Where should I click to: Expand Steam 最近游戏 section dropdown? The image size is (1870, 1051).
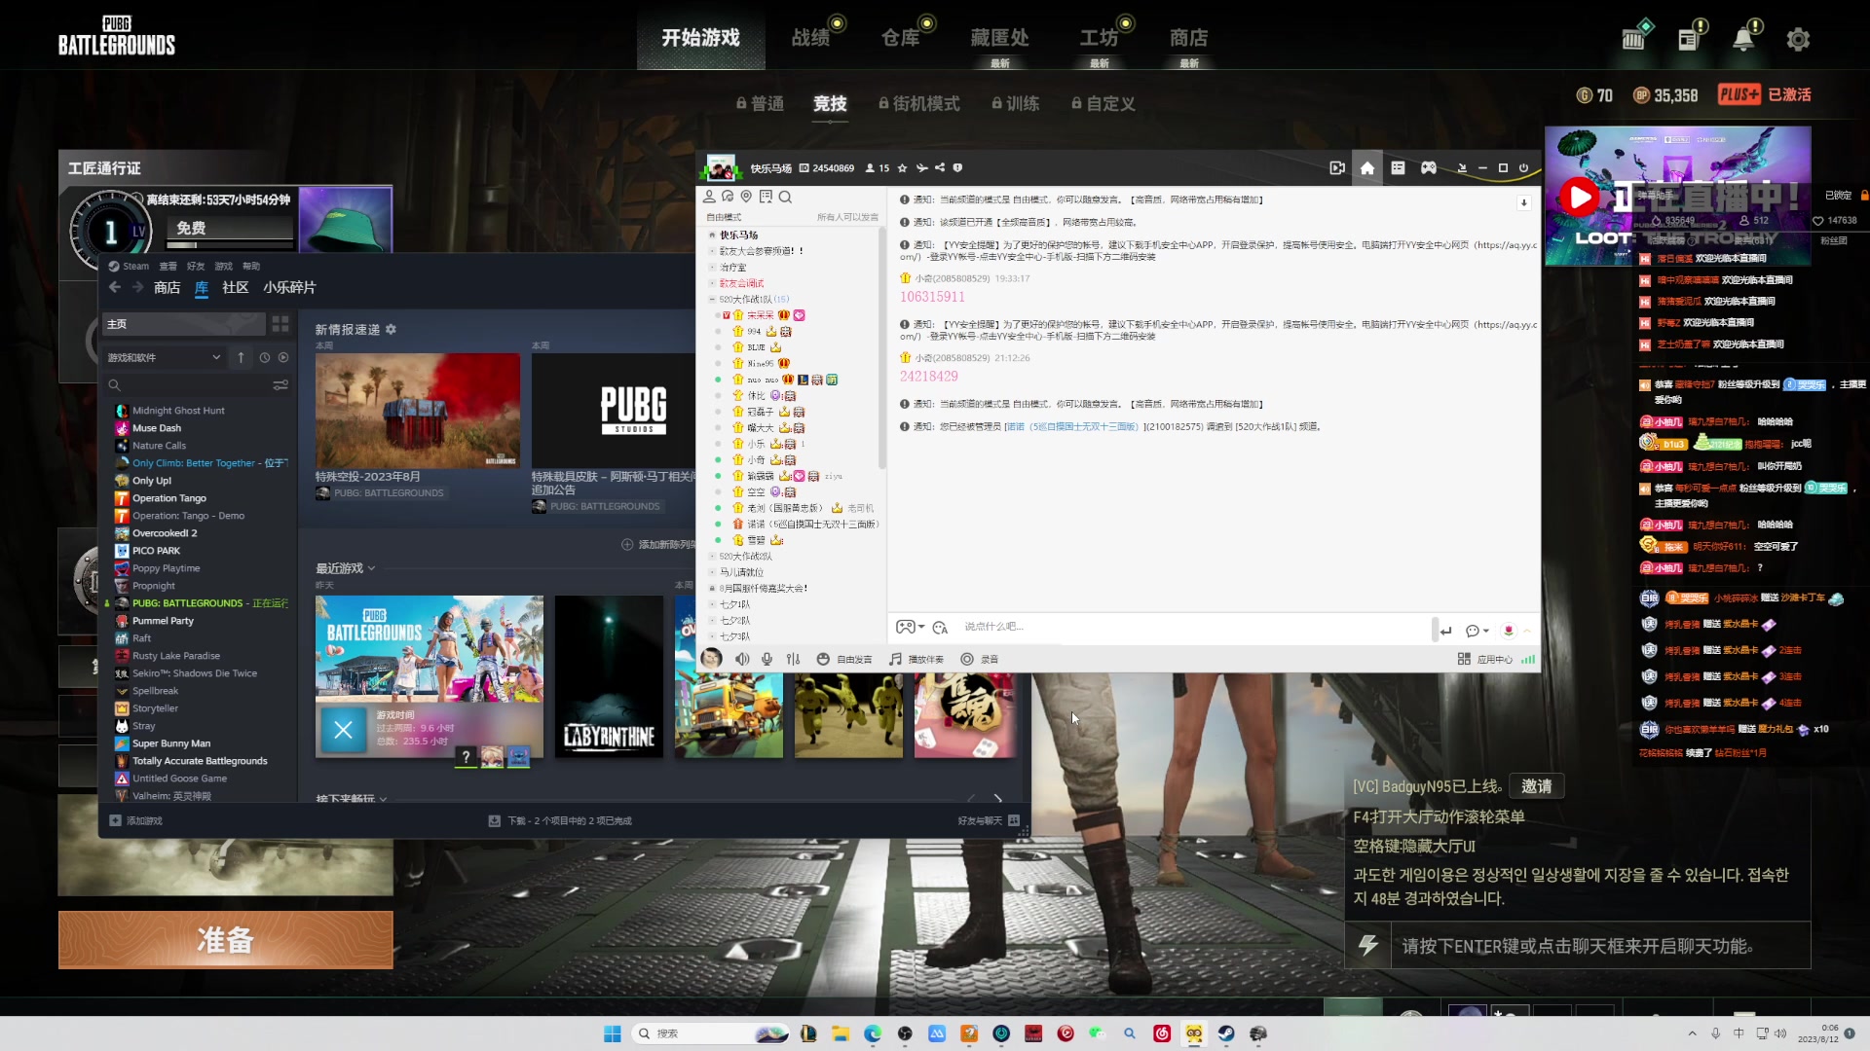tap(371, 568)
